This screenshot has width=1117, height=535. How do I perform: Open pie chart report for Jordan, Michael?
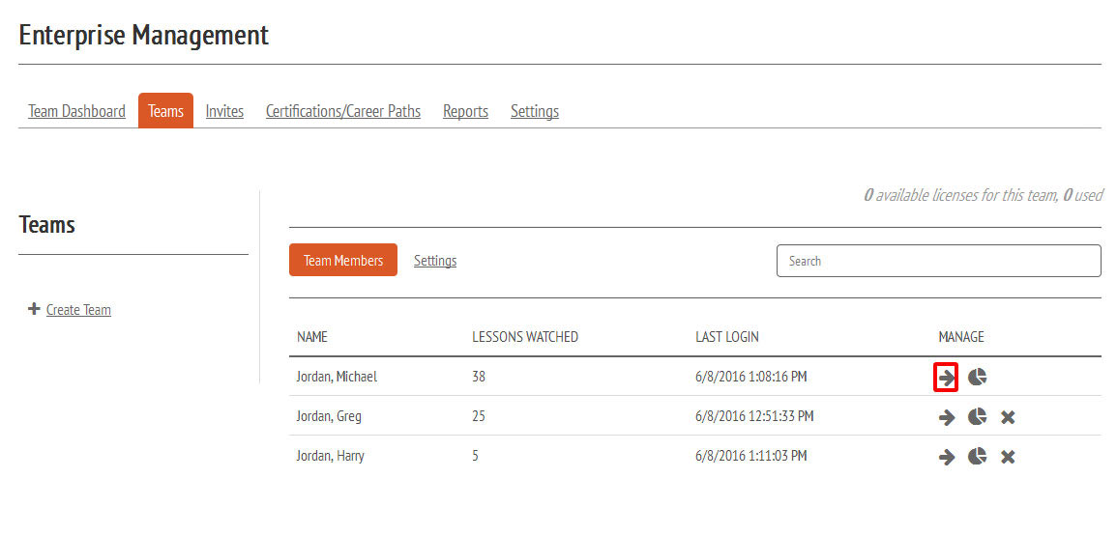coord(977,378)
